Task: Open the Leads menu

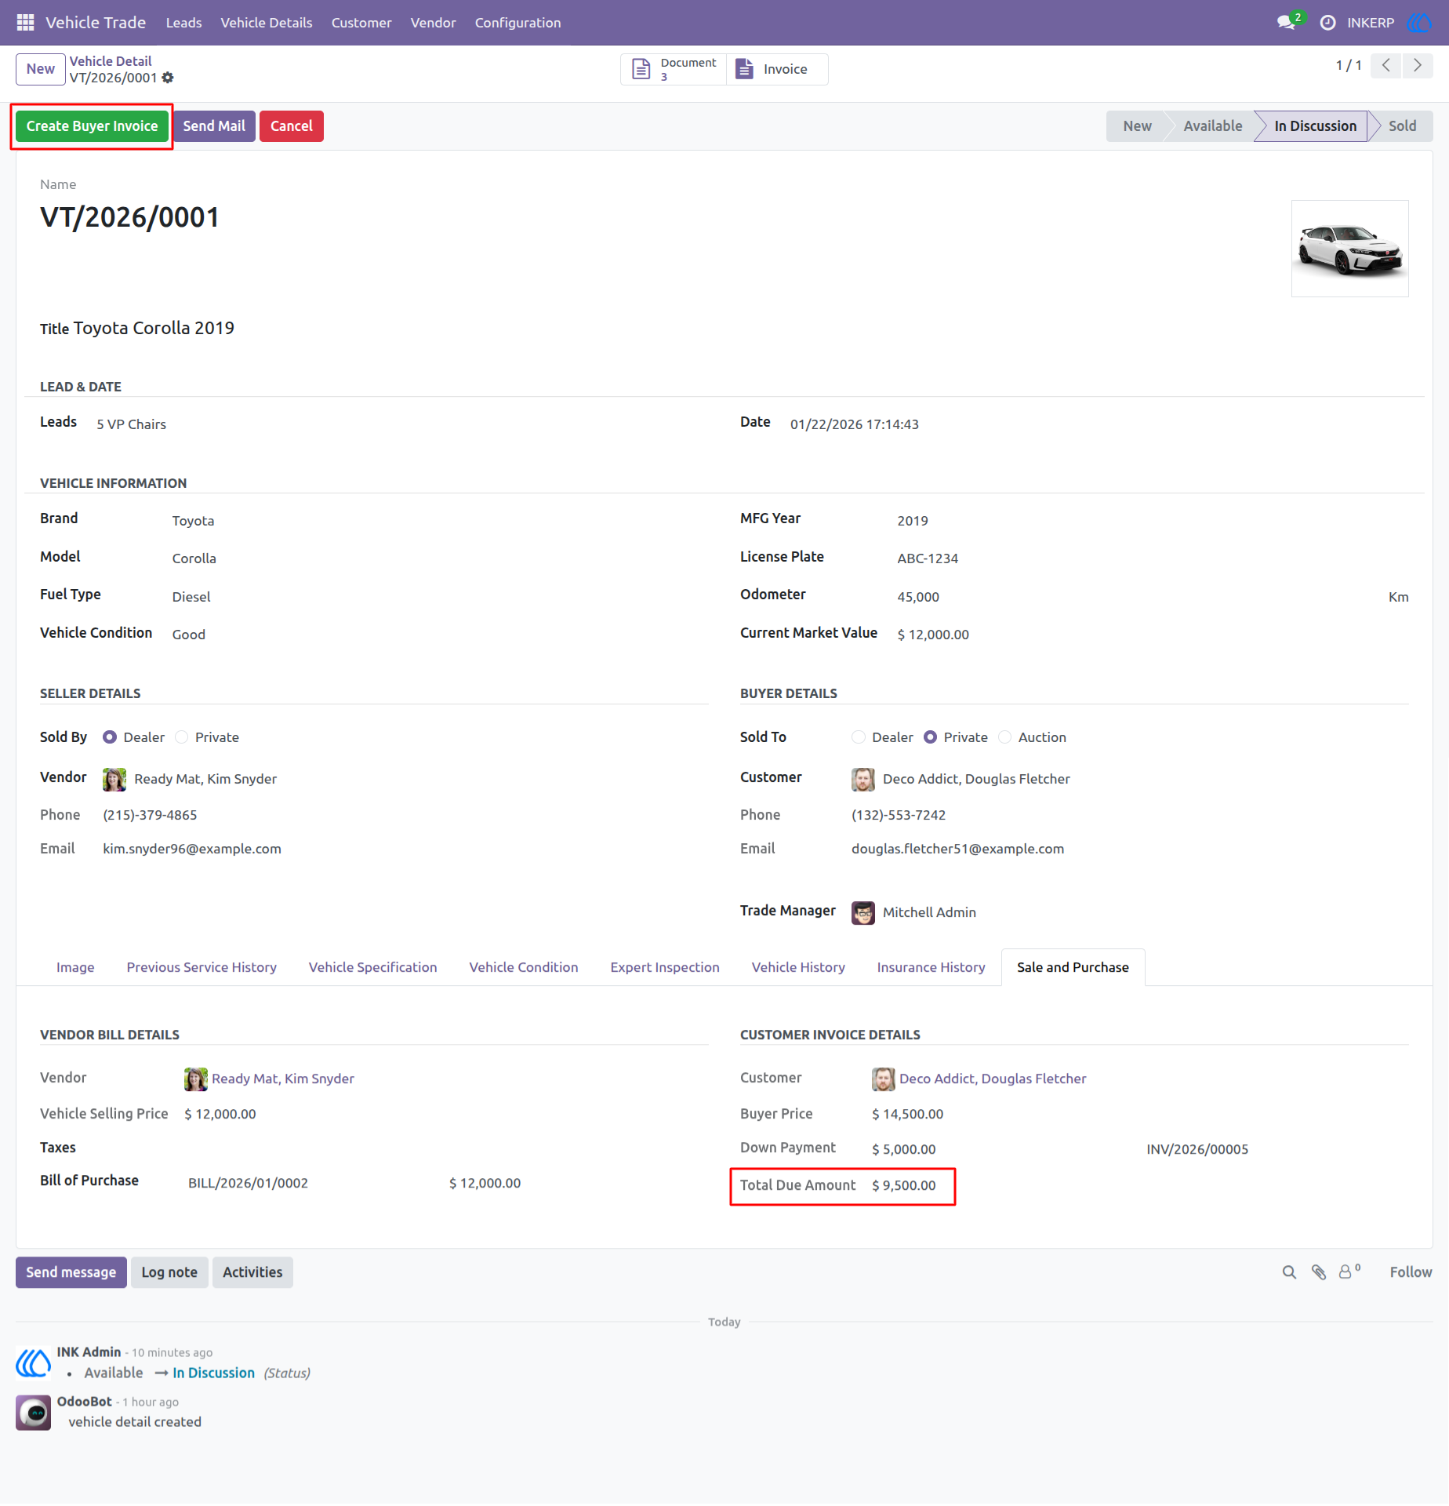Action: [x=183, y=23]
